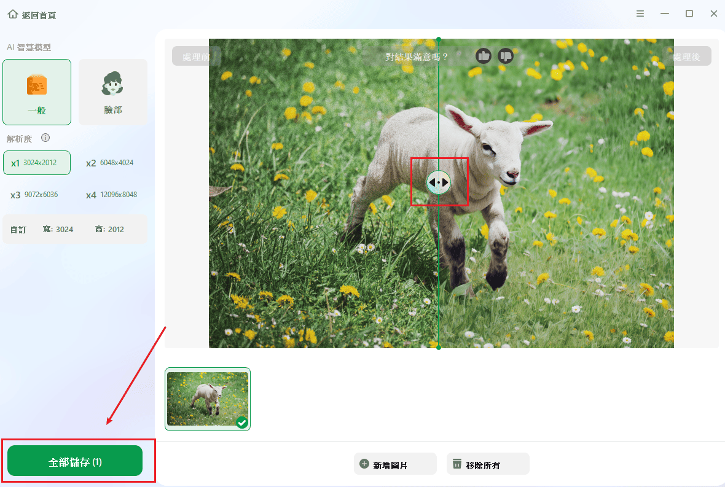This screenshot has height=487, width=725.
Task: Select the 臉部 face AI model
Action: point(113,92)
